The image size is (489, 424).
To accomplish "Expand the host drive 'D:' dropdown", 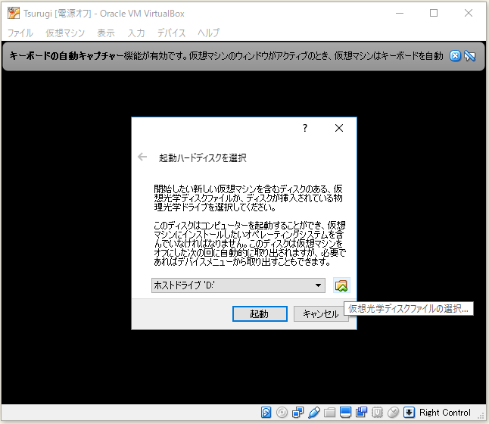I will 318,285.
